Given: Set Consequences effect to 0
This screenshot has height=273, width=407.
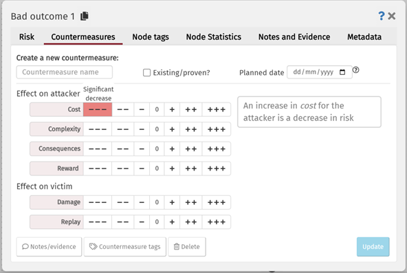Looking at the screenshot, I should point(157,149).
